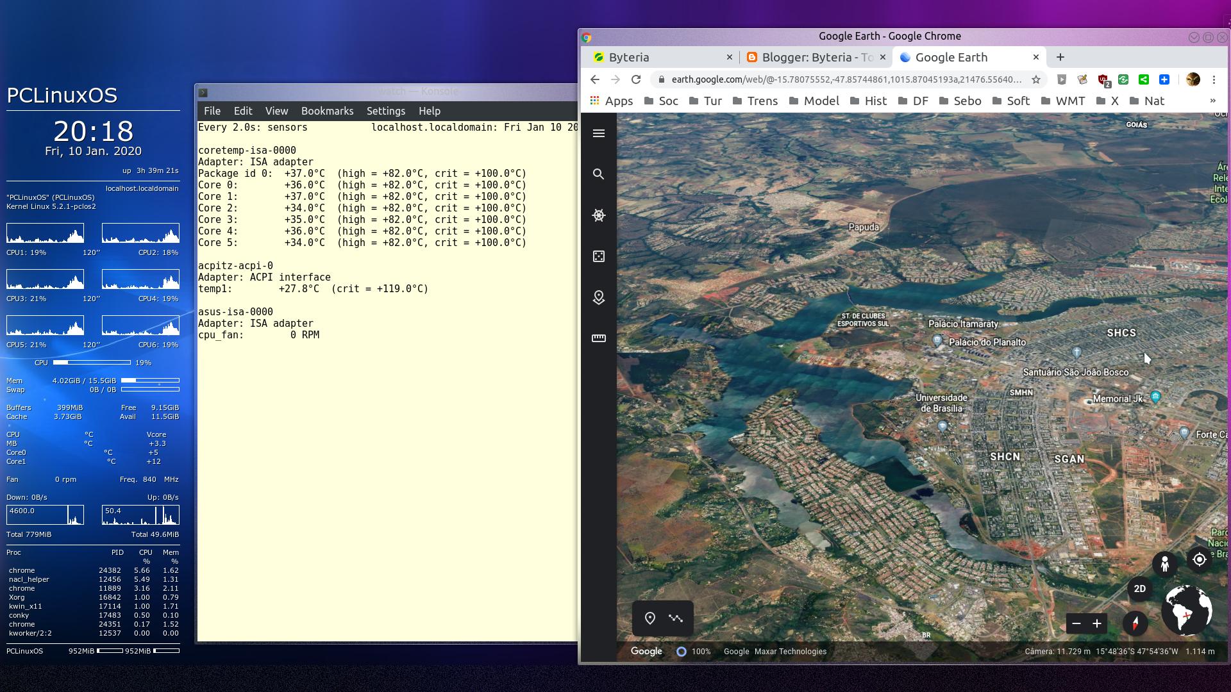This screenshot has height=692, width=1231.
Task: Click the Palácio do Planalto map label
Action: (987, 342)
